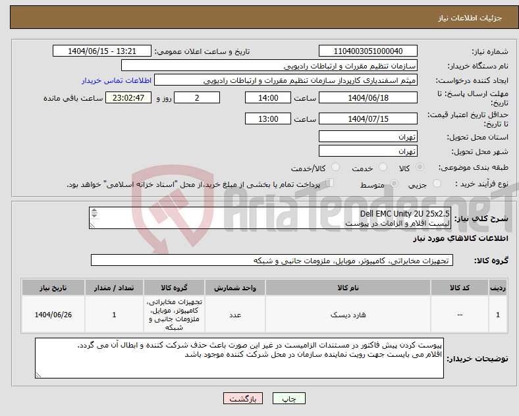Viewport: 519px width, 416px height.
Task: Click the need date cell 1404/06/26
Action: pos(53,315)
